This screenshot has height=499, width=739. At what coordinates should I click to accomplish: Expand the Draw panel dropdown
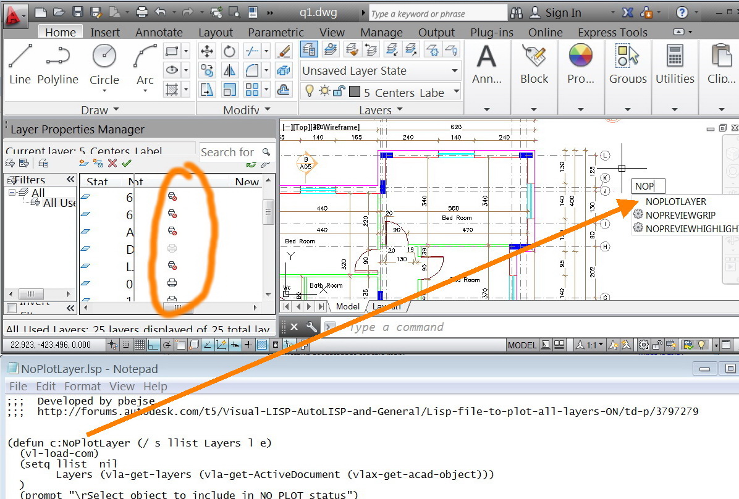click(115, 110)
